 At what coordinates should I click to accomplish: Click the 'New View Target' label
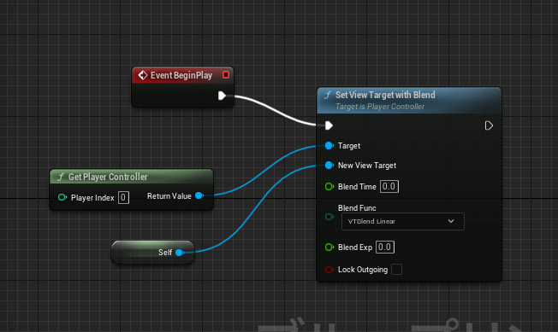point(367,166)
